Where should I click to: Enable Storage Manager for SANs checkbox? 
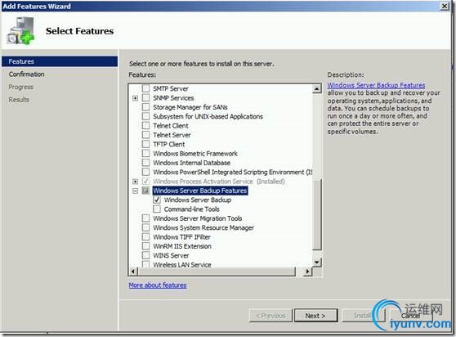tap(145, 107)
